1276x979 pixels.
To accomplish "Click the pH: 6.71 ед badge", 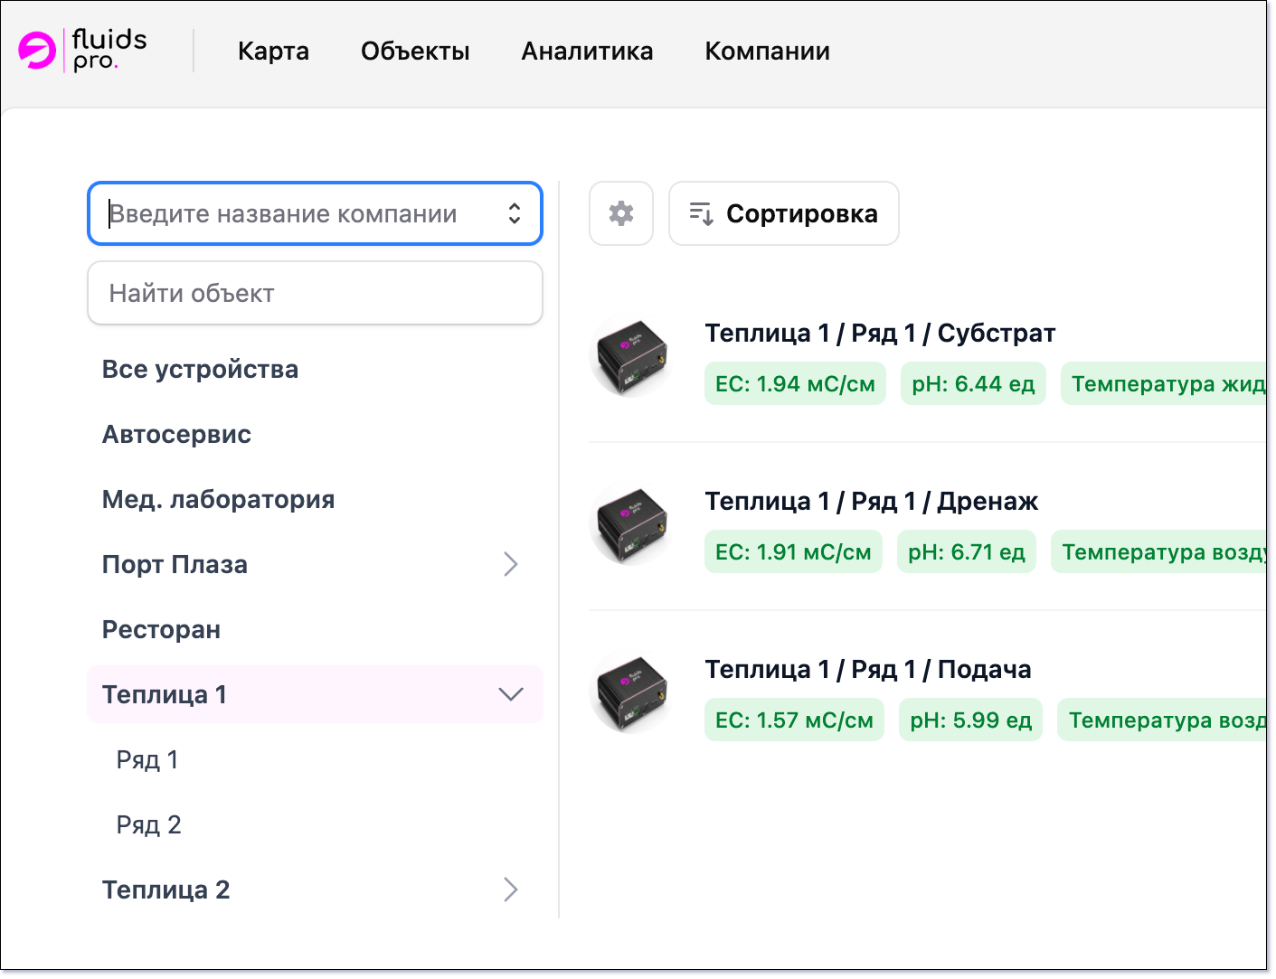I will point(967,552).
